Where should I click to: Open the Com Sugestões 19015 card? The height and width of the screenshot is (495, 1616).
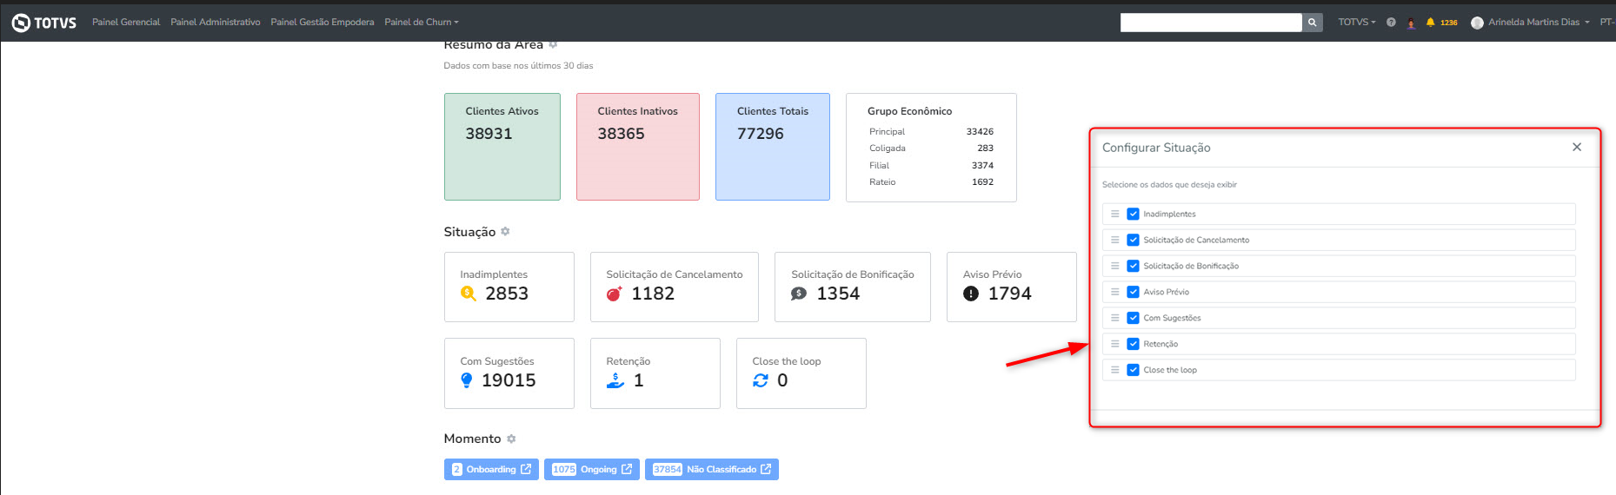pyautogui.click(x=509, y=373)
